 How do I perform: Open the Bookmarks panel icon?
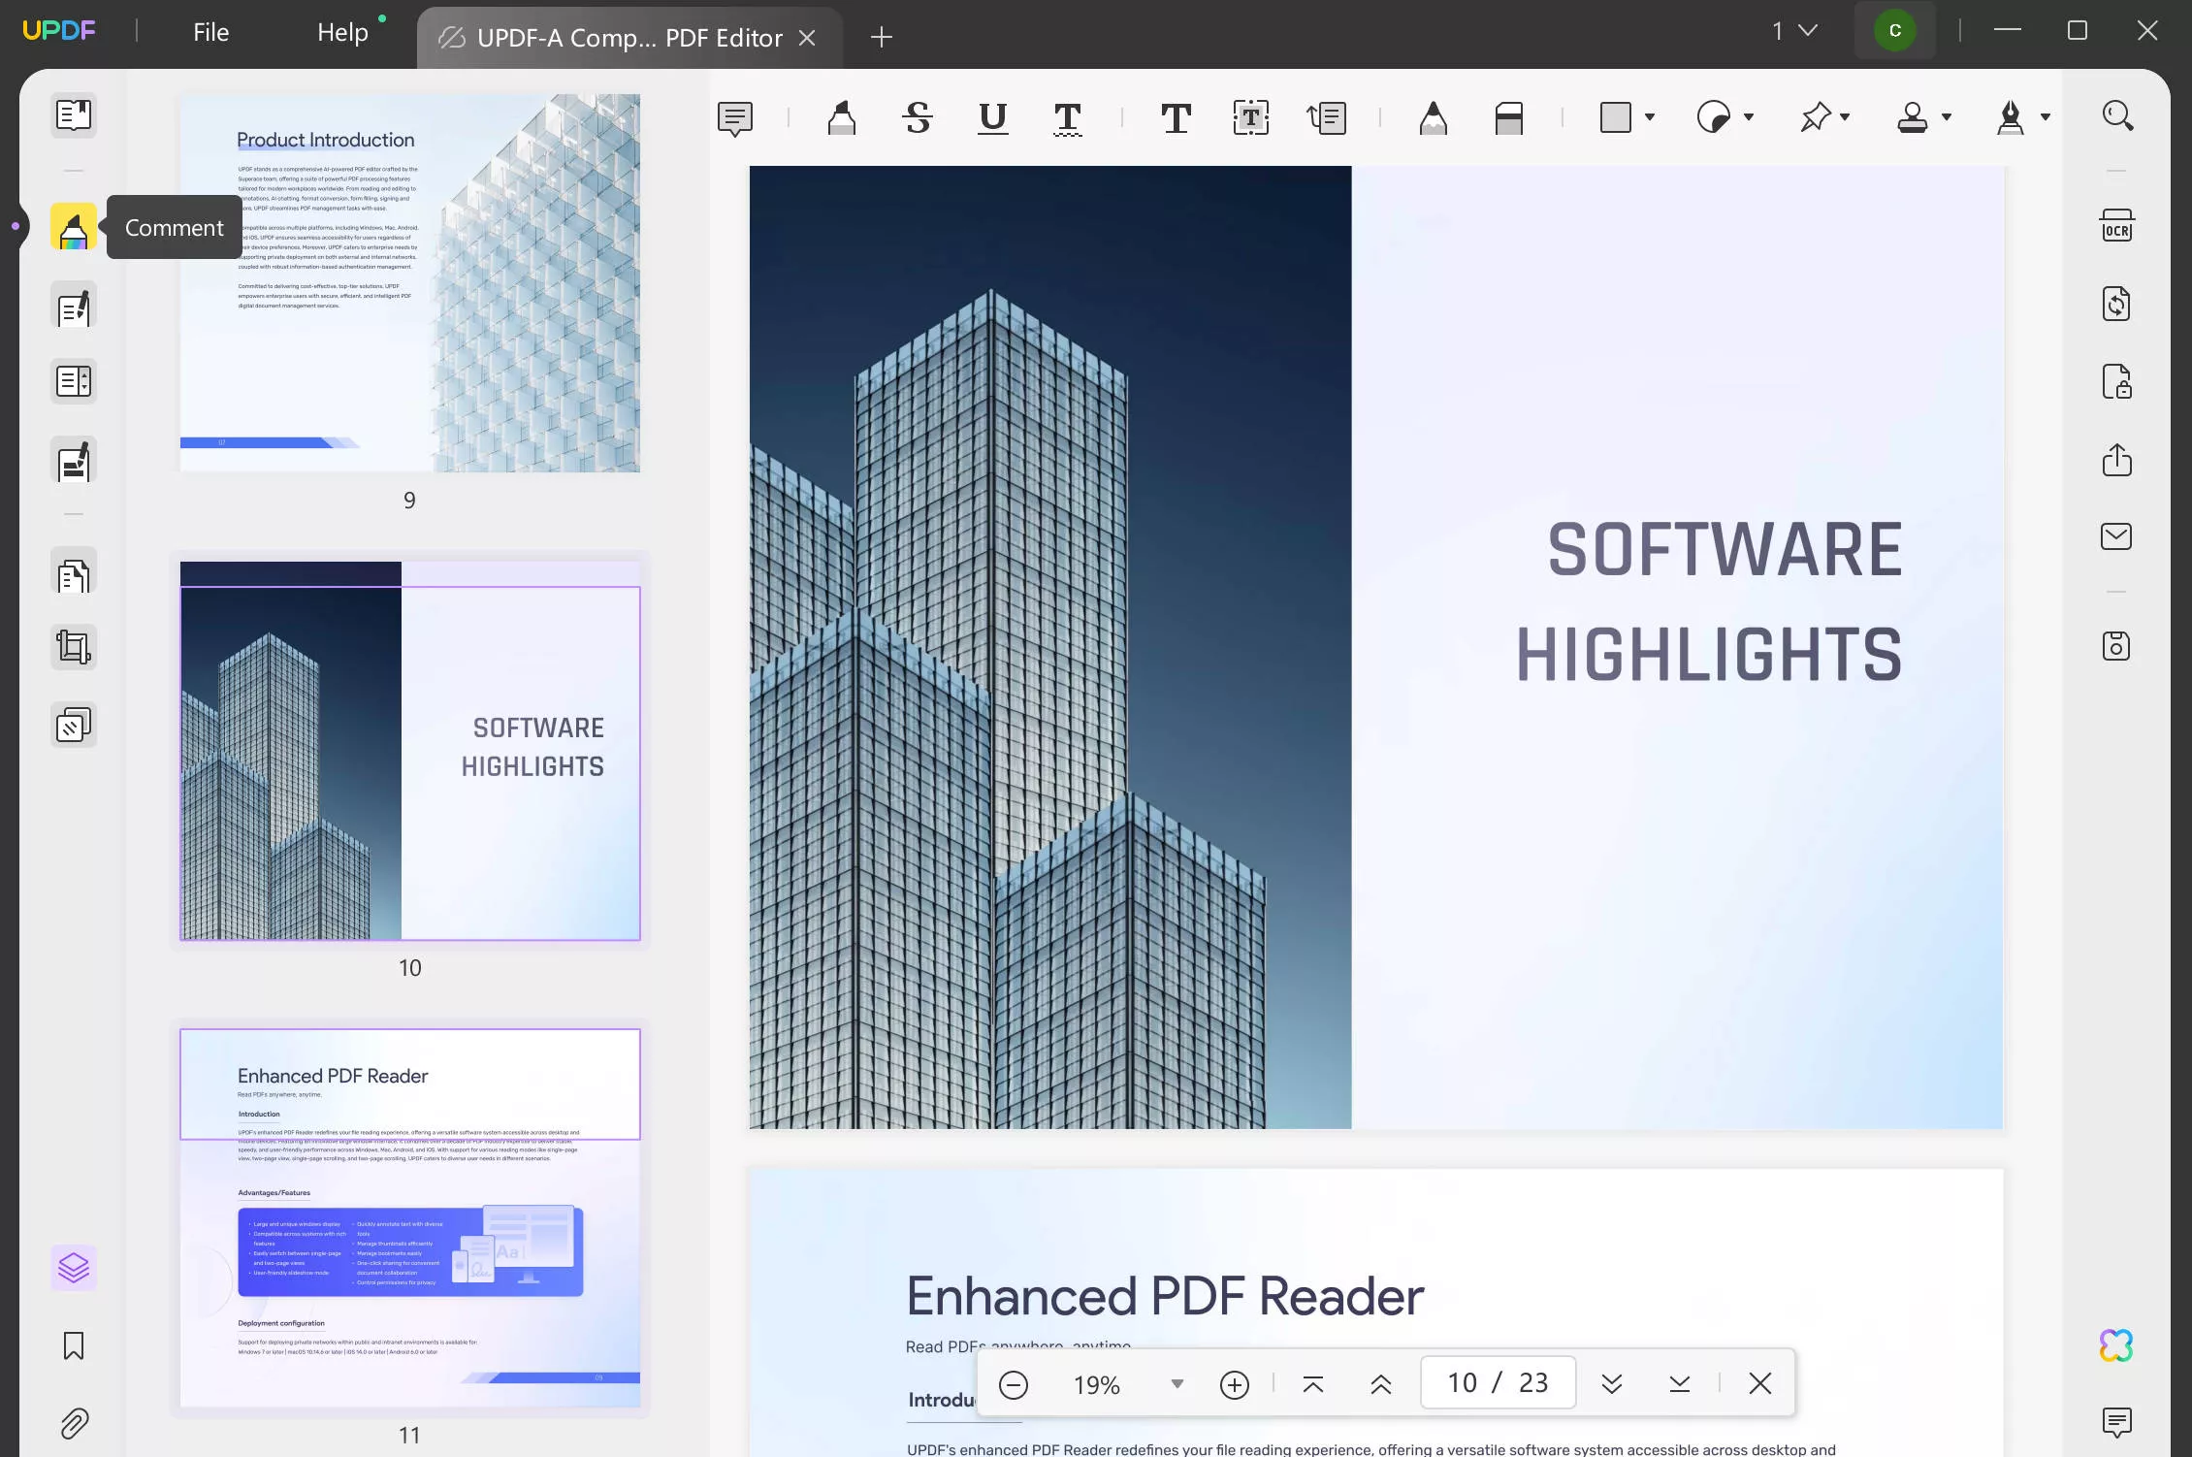point(74,1345)
